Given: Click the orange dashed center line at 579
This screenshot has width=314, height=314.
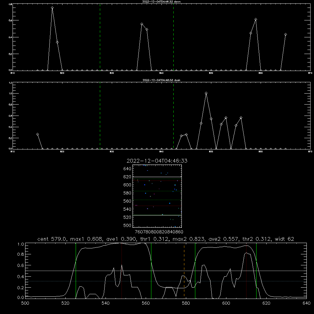Looking at the screenshot, I should tap(184, 270).
